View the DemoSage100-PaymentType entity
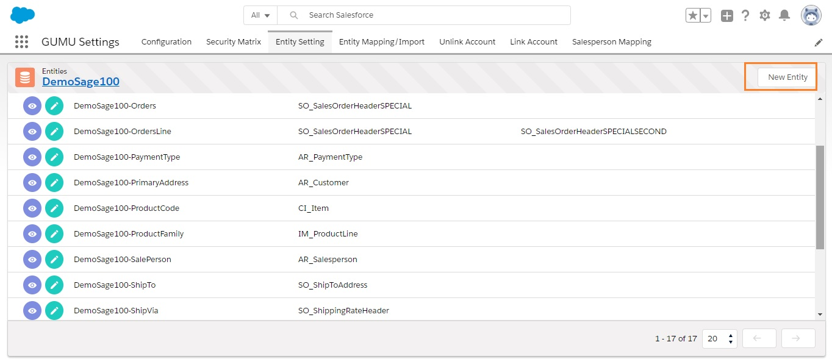832x359 pixels. (x=32, y=157)
